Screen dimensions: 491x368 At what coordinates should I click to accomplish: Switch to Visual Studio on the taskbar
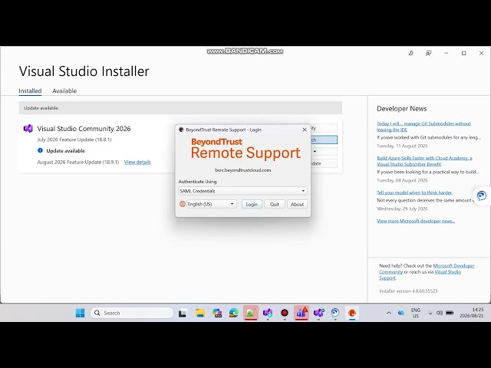[268, 313]
